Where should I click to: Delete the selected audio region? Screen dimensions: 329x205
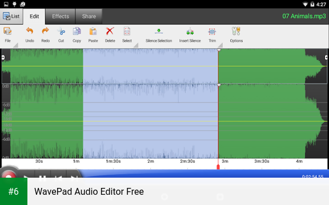[x=110, y=35]
